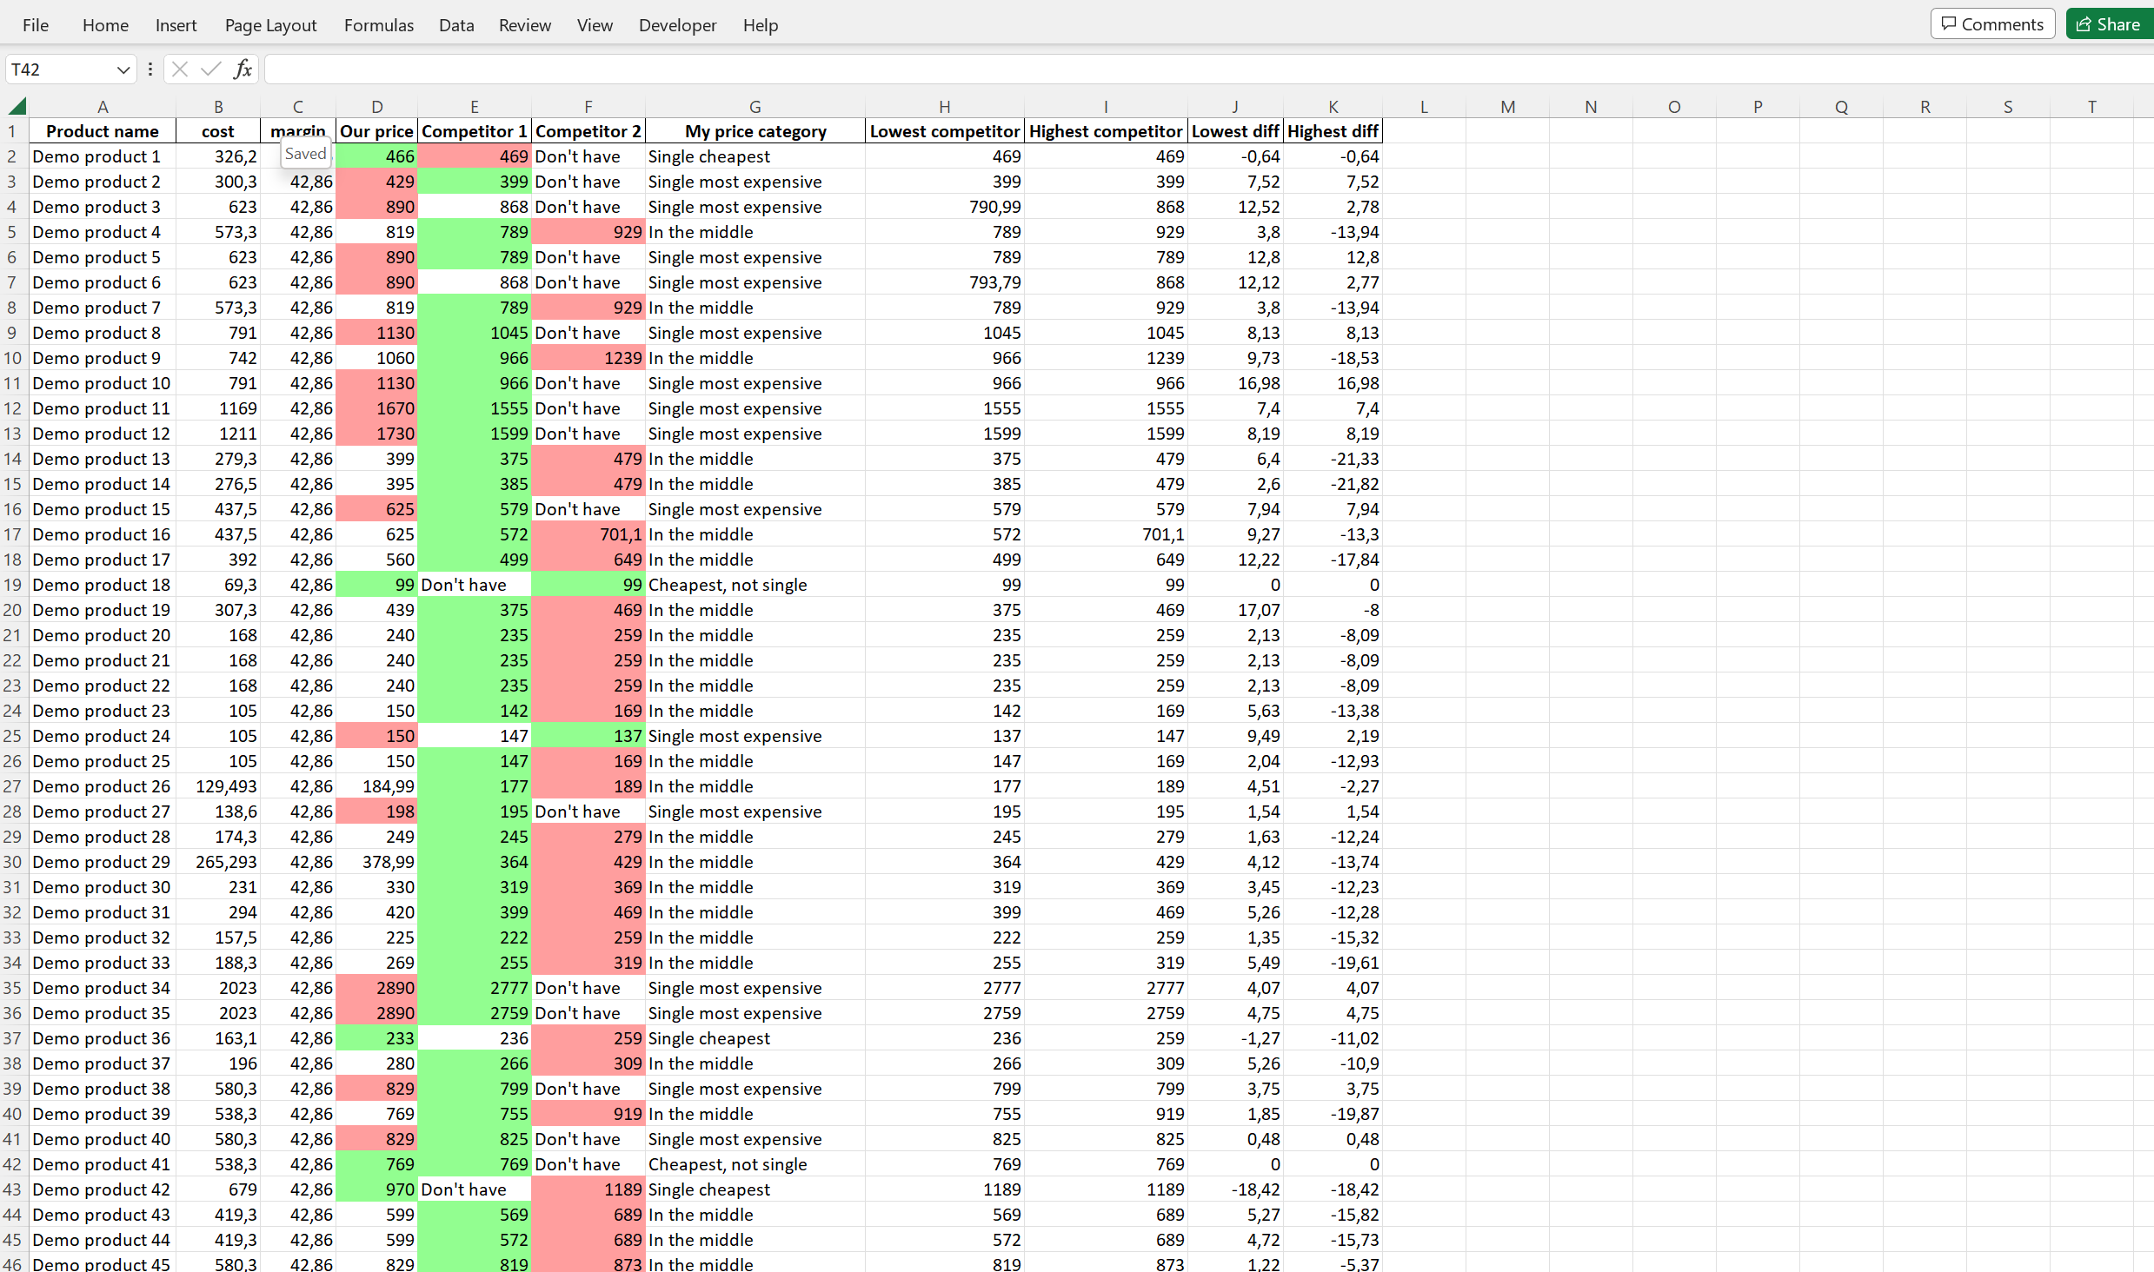Screen dimensions: 2154x1272
Task: Open the Help tab
Action: [761, 25]
